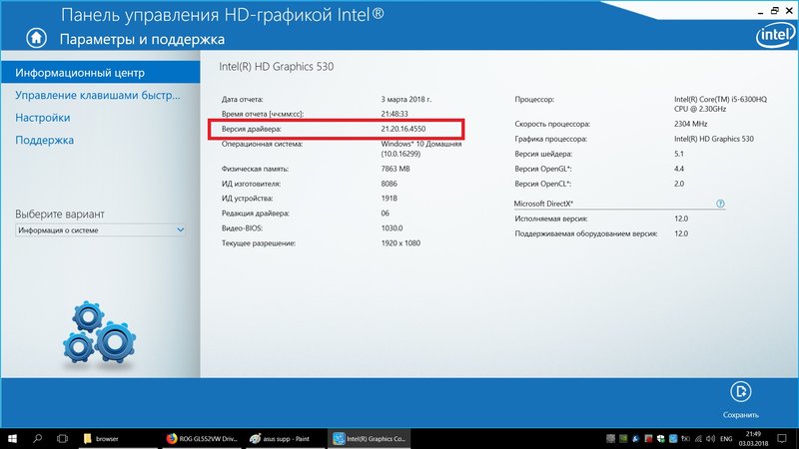Click physical memory value 7863 MB
Screen dimensions: 799x449
tap(395, 169)
